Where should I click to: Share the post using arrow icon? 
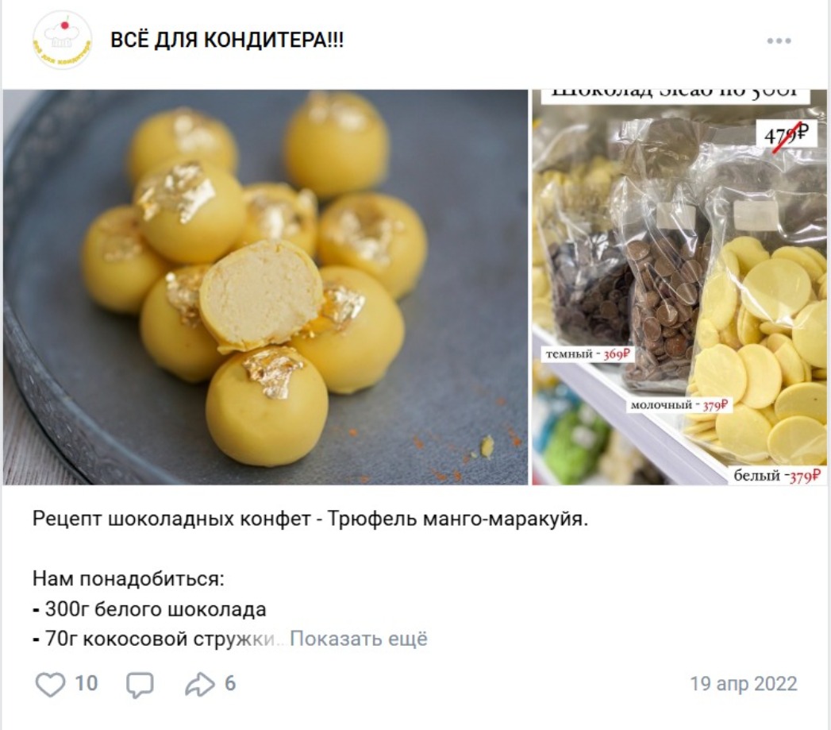click(200, 684)
